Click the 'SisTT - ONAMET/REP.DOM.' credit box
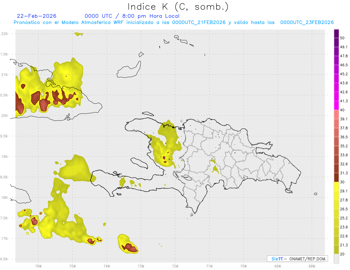This screenshot has height=270, width=350. coord(297,259)
